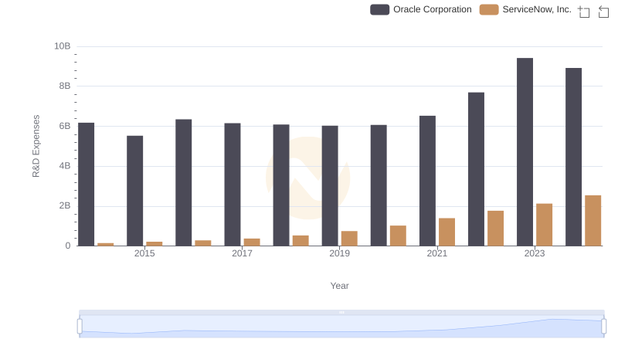
Task: Click the 8B y-axis label
Action: point(65,86)
